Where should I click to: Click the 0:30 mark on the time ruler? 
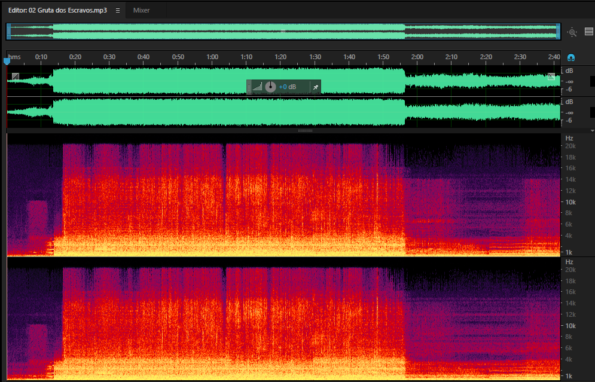[109, 57]
